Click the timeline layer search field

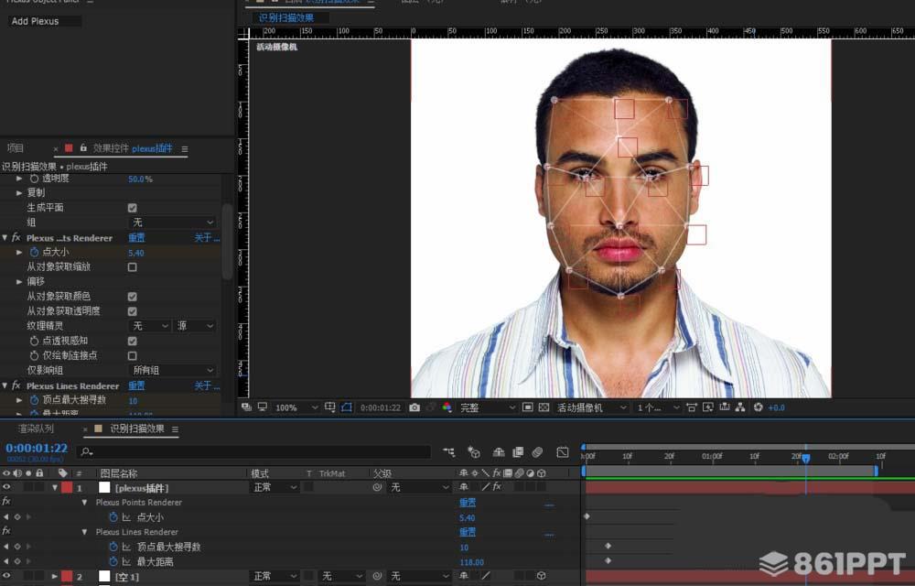255,451
